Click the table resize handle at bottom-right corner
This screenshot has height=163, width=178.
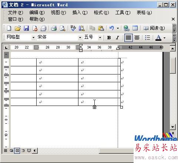[121, 107]
